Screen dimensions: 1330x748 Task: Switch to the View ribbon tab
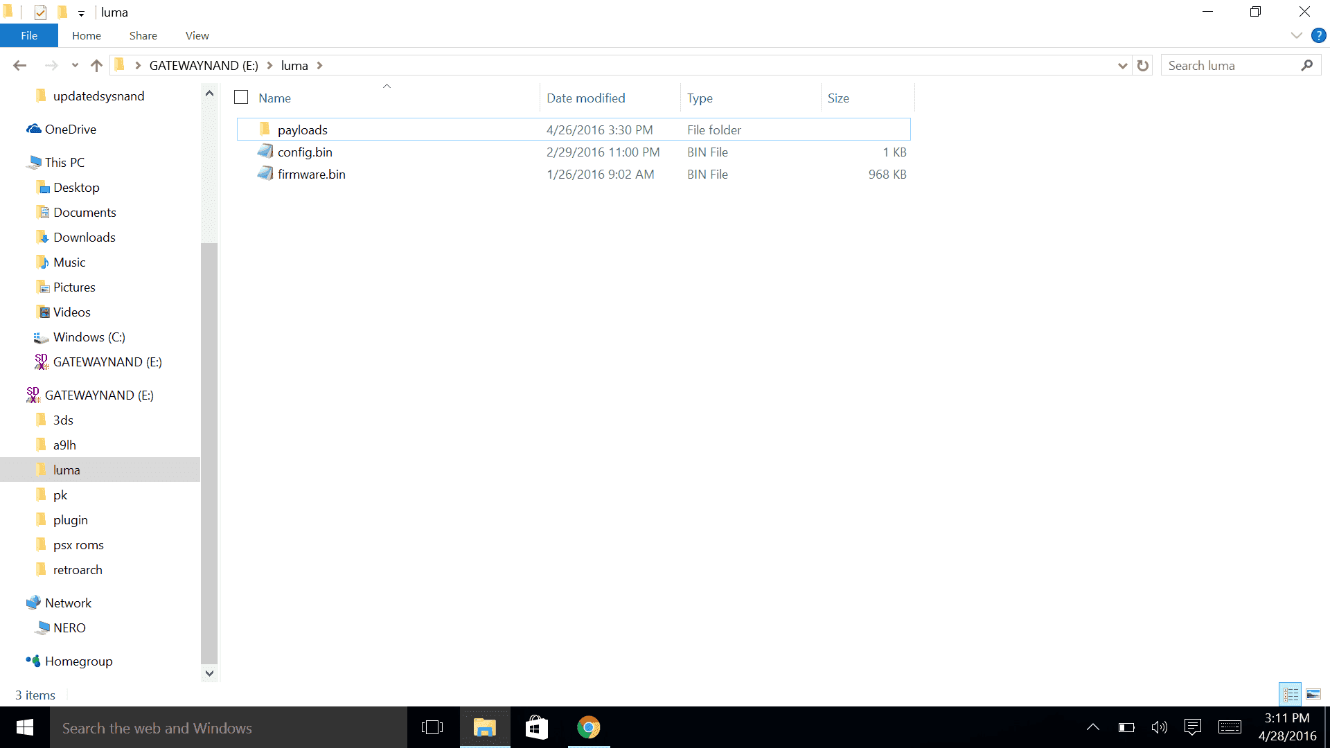197,35
